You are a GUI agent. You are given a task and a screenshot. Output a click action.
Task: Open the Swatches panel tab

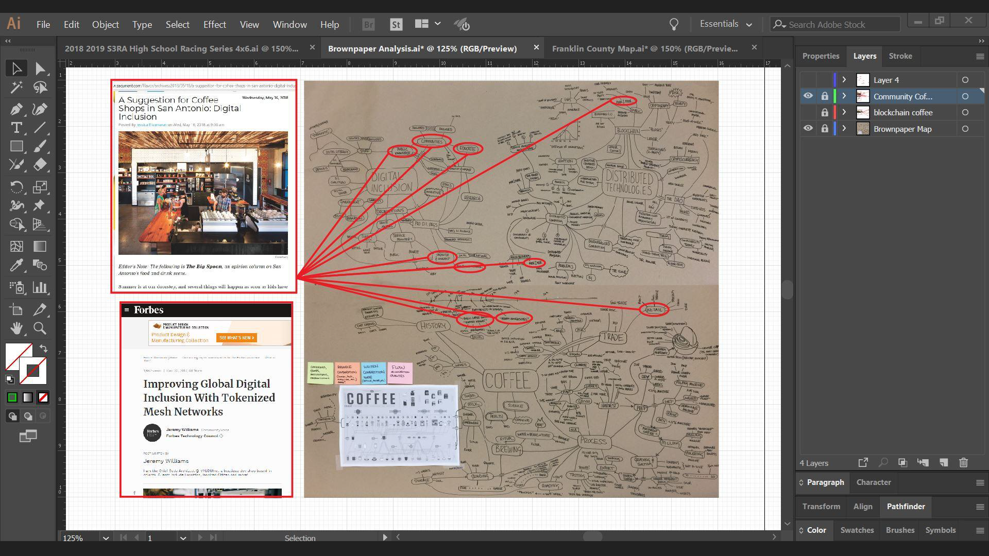tap(857, 530)
